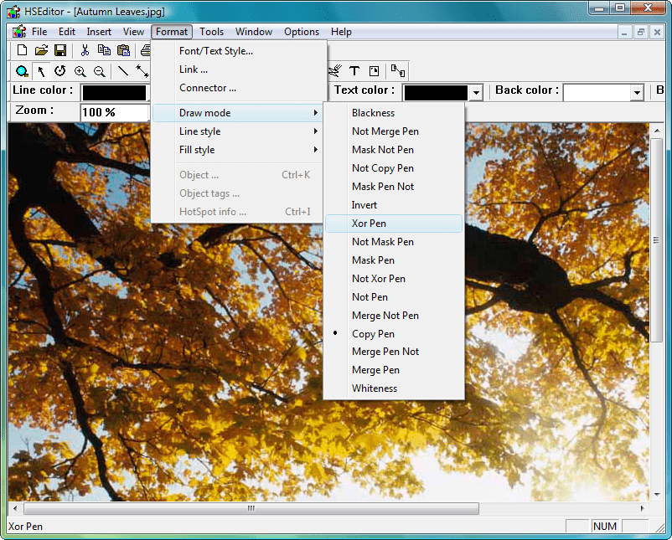Paste content with the Paste icon
Screen dimensions: 672x540
(x=123, y=50)
